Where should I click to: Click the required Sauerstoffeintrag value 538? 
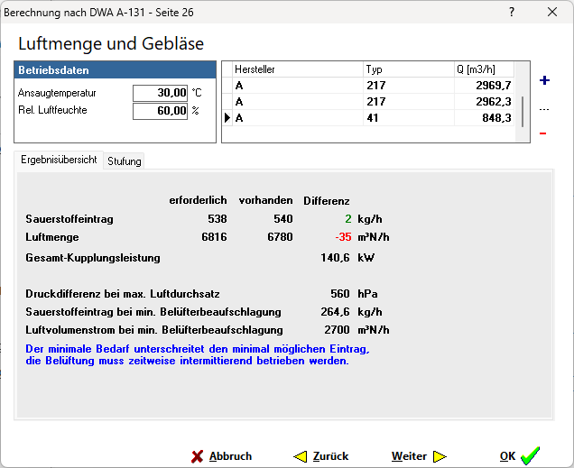[x=218, y=218]
